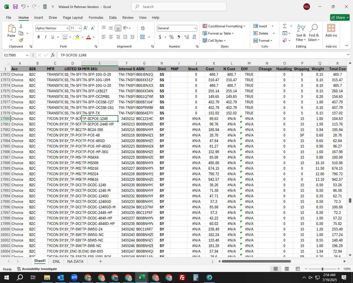
Task: Click the Insert Function fx icon
Action: click(x=53, y=55)
